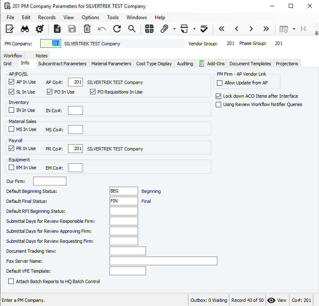Click the eye View icon in status bar
Image resolution: width=319 pixels, height=306 pixels.
tap(271, 300)
